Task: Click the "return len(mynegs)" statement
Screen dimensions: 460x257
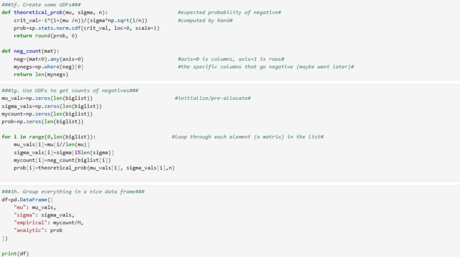Action: tap(41, 74)
